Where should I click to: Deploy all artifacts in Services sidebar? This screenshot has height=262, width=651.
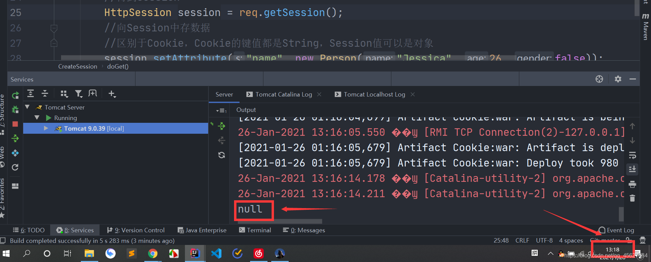(15, 138)
